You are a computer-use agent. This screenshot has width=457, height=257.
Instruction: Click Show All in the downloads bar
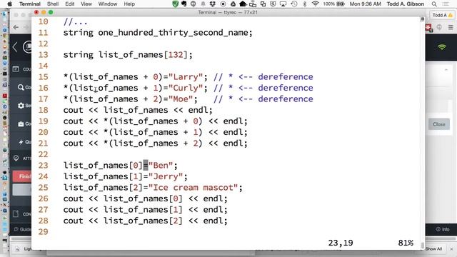(433, 249)
